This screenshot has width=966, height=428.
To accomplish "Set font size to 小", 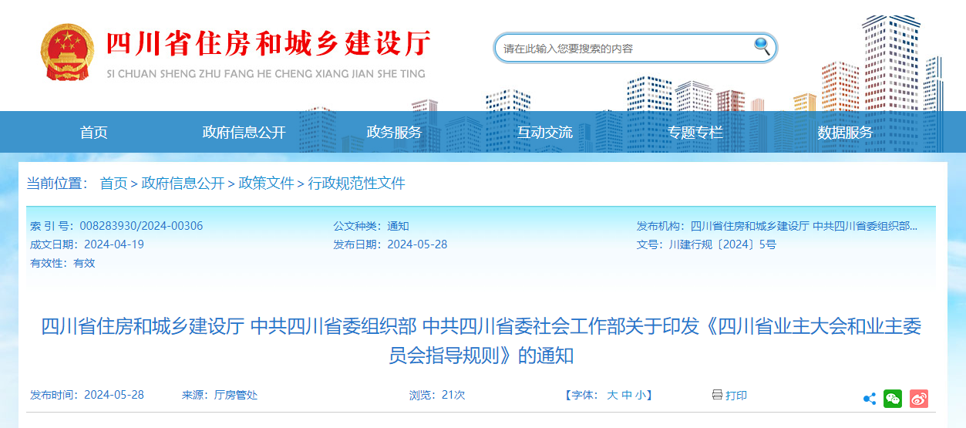I will (x=641, y=395).
